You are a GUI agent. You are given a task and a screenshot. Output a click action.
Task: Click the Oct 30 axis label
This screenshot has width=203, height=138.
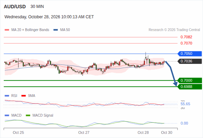click(167, 132)
